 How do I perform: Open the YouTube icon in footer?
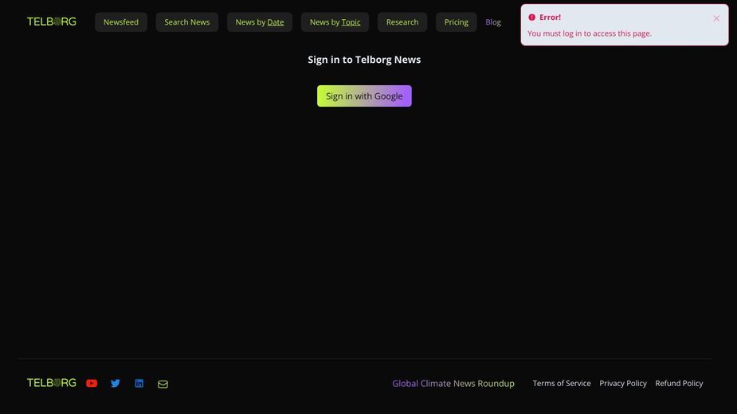[92, 384]
